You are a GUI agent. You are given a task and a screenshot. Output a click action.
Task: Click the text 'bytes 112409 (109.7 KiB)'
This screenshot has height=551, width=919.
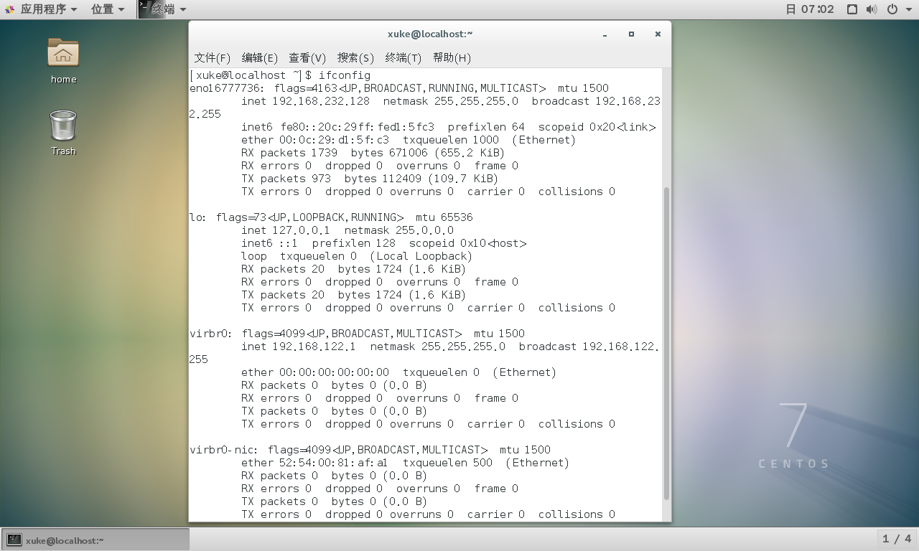421,179
